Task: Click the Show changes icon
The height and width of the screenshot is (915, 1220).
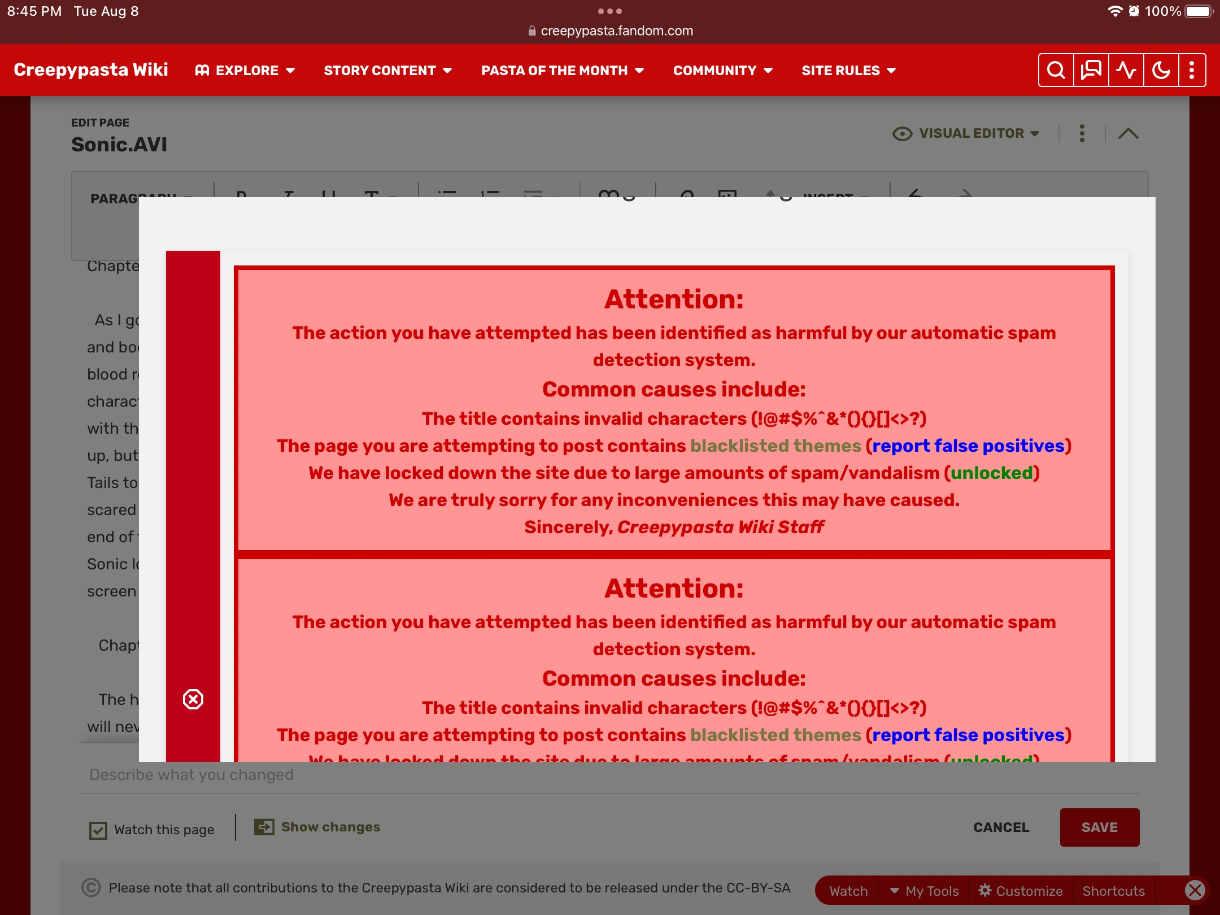Action: click(x=264, y=827)
